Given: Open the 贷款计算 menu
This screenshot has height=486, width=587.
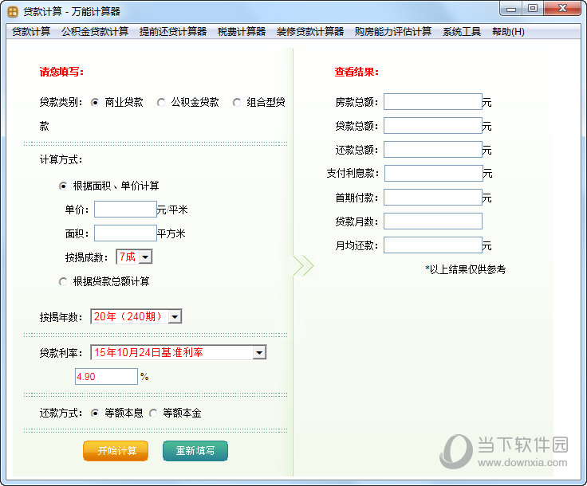Looking at the screenshot, I should (31, 32).
